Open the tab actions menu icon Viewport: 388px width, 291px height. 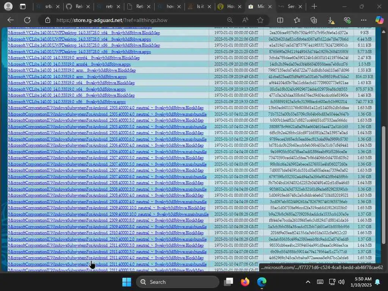pos(22,6)
